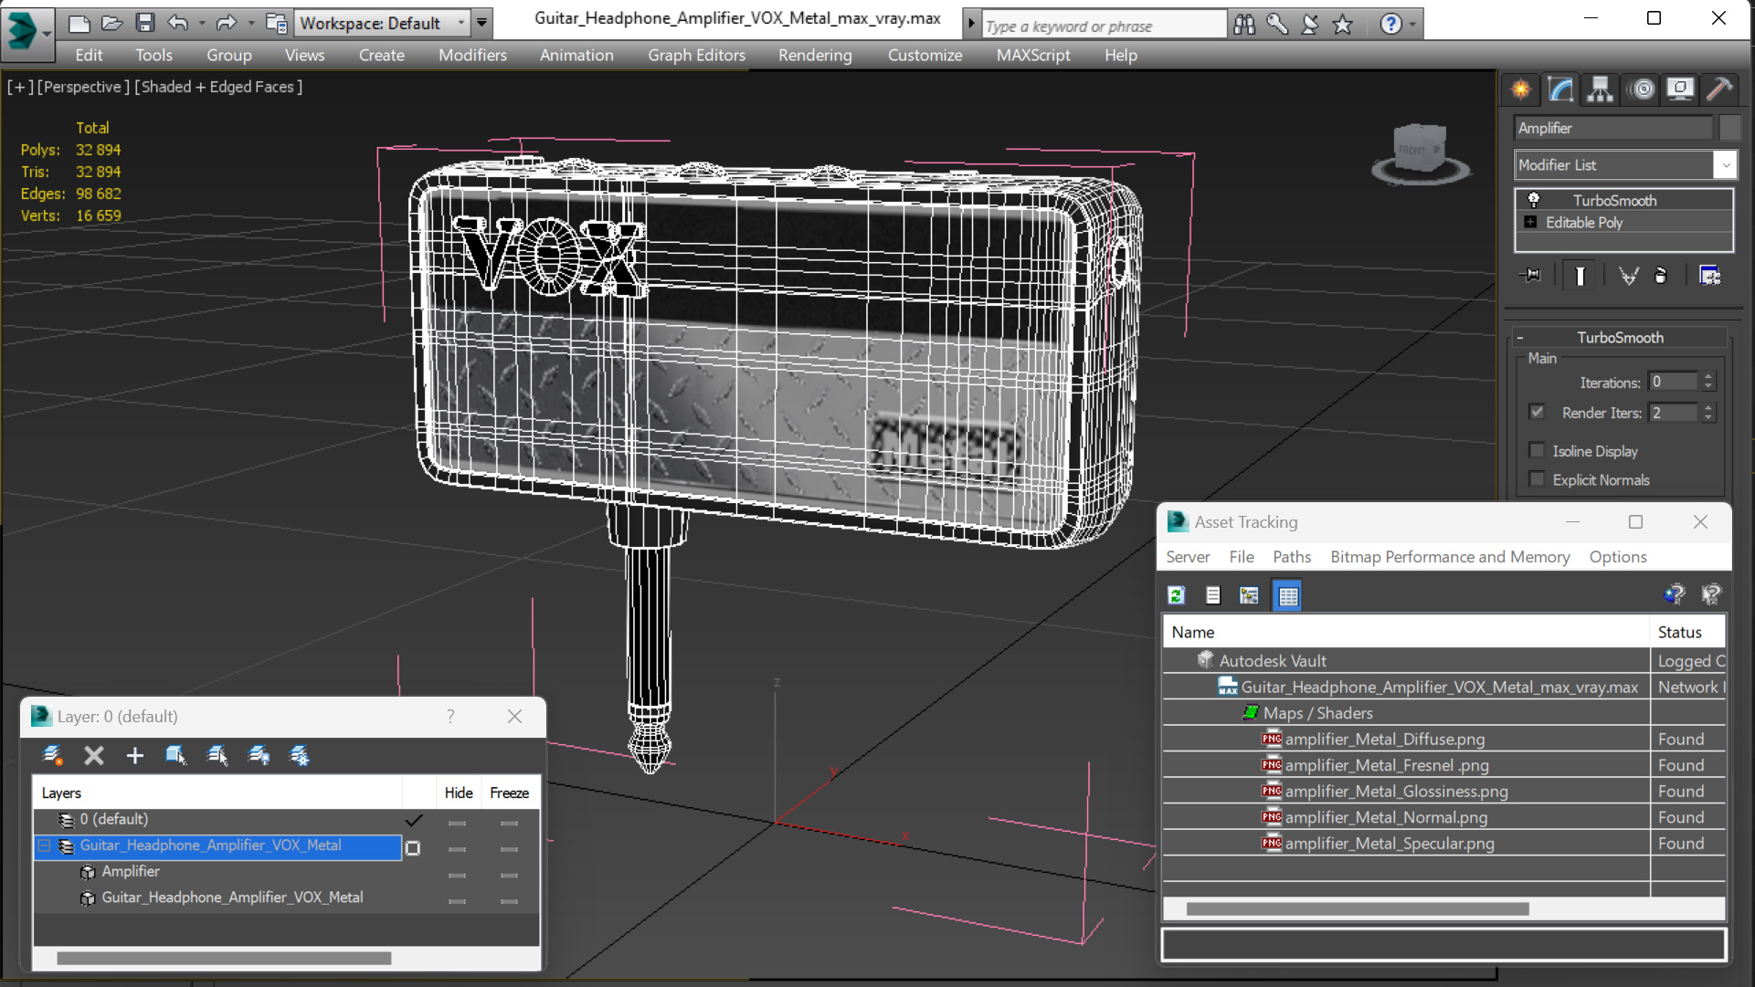The image size is (1755, 987).
Task: Click the [Perspective] viewport label
Action: click(81, 87)
